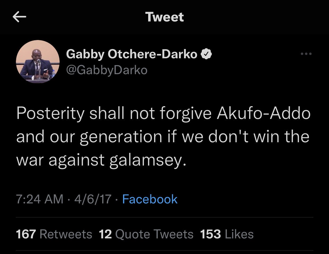329x254 pixels.
Task: Click the Tweet header title
Action: pyautogui.click(x=164, y=16)
